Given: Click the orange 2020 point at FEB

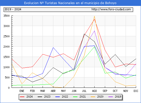Looking at the screenshot, I should [x=32, y=73].
